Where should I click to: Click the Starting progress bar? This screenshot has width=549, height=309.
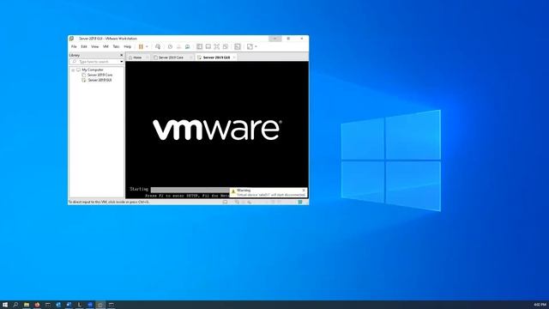tap(190, 190)
